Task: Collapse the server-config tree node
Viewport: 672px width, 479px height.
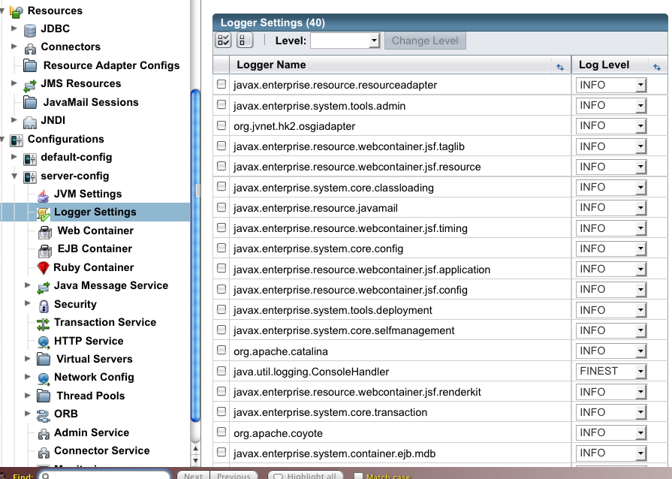Action: [x=15, y=176]
